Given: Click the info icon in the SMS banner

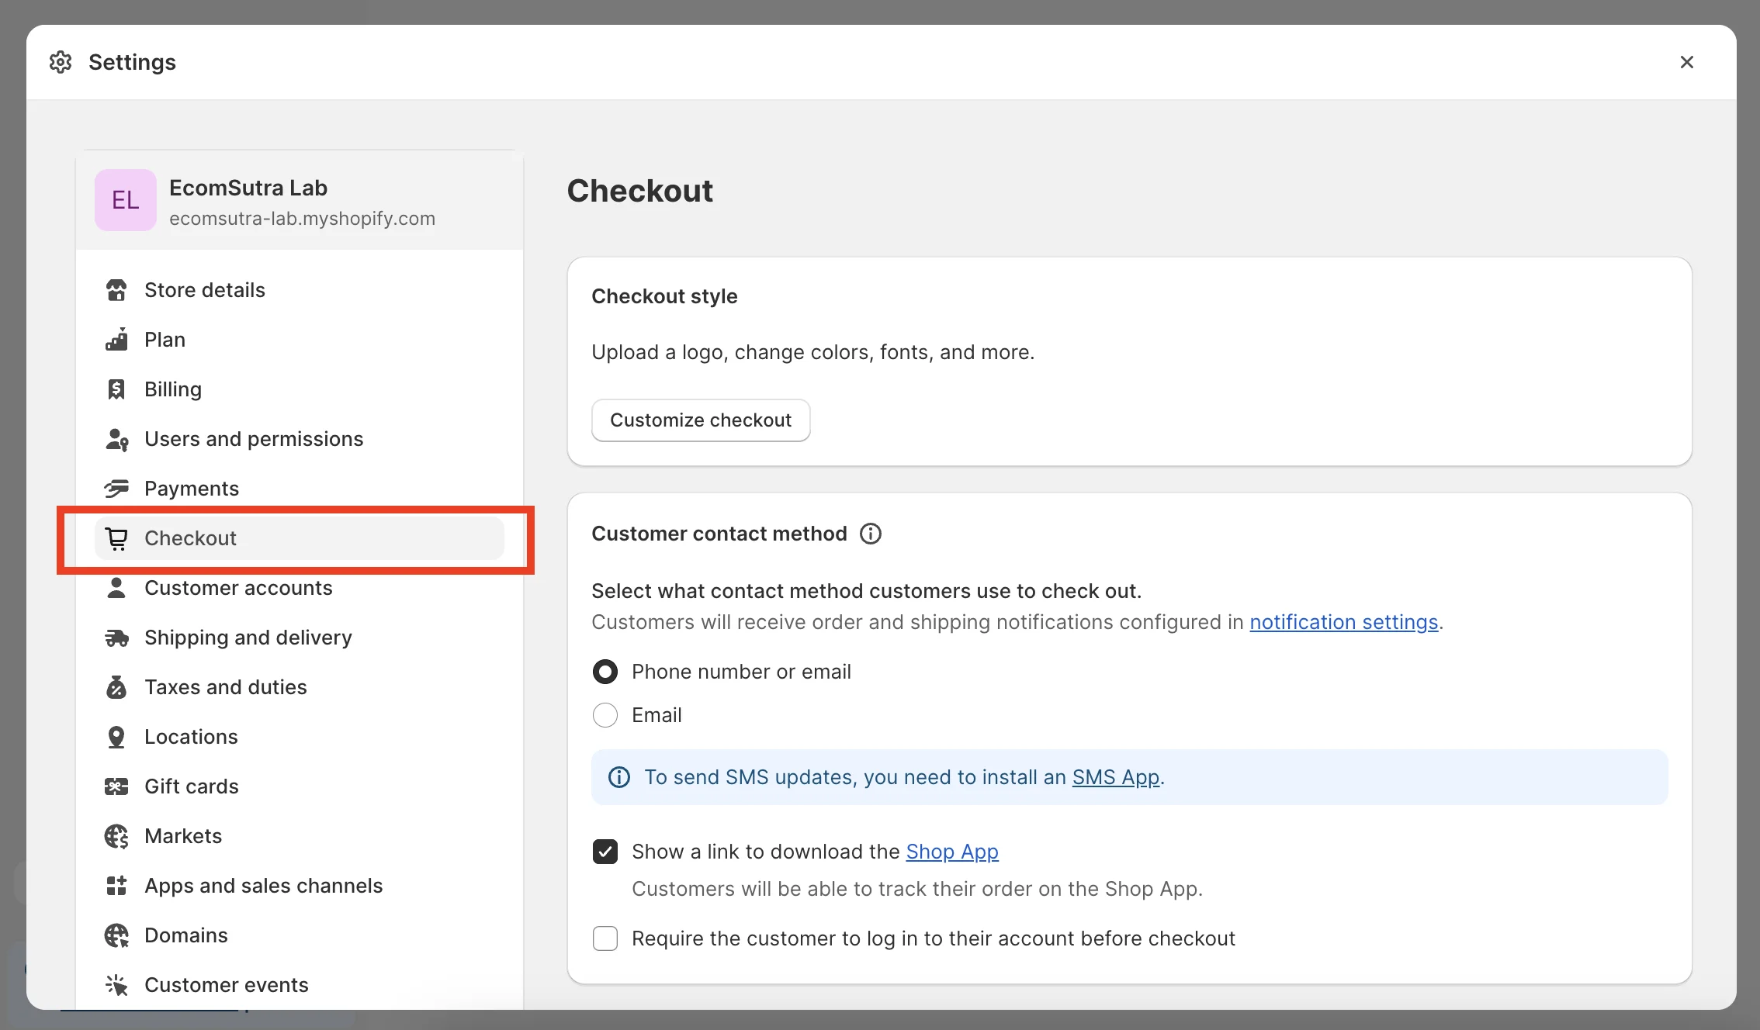Looking at the screenshot, I should click(x=619, y=777).
